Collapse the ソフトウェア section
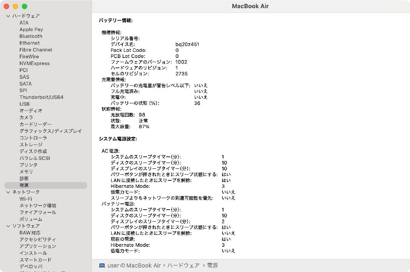Image resolution: width=410 pixels, height=272 pixels. point(8,226)
